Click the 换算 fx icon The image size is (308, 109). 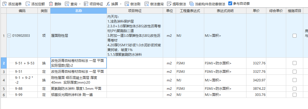point(108,4)
